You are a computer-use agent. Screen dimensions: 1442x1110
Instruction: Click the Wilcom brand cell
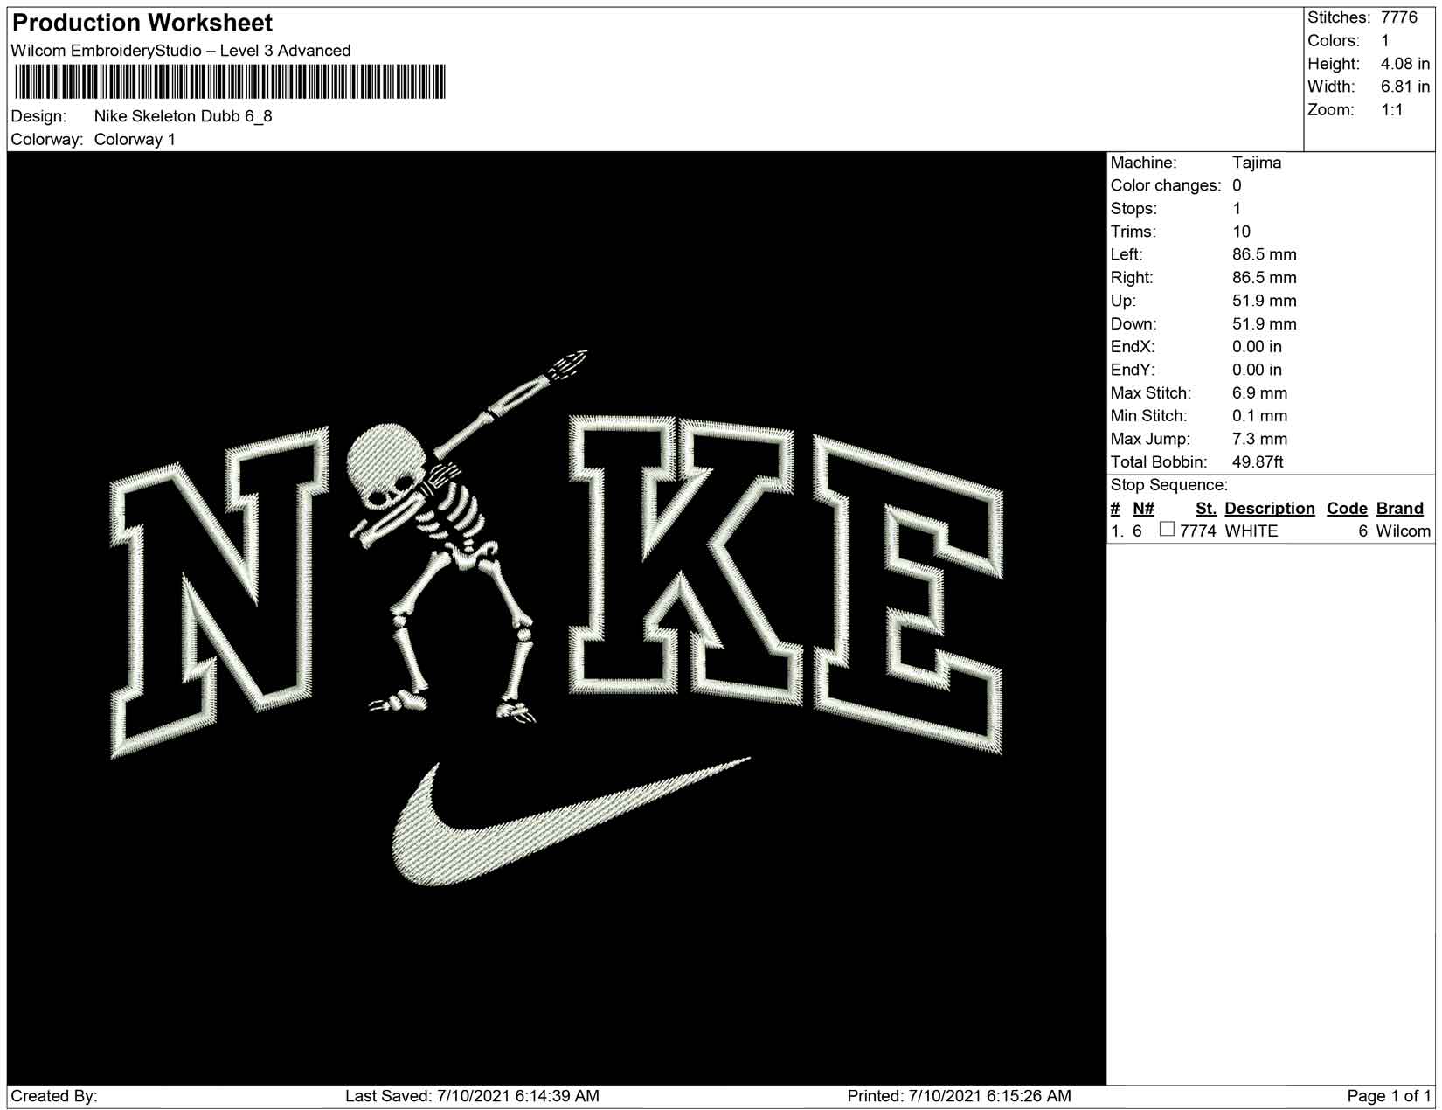(1403, 531)
